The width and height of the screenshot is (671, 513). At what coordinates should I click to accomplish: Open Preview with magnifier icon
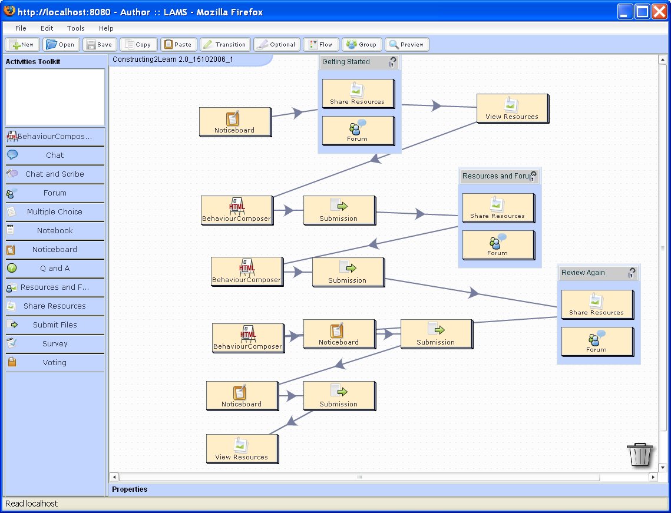coord(406,45)
